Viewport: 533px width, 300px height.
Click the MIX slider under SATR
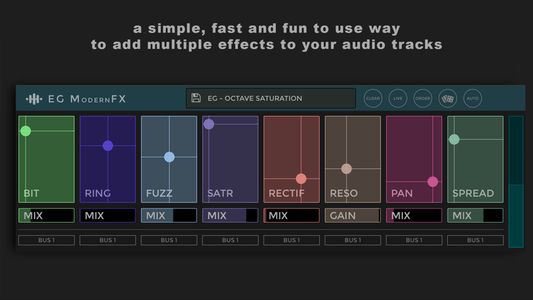(230, 215)
